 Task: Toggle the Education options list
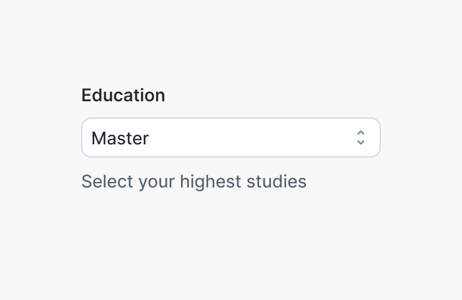(230, 137)
